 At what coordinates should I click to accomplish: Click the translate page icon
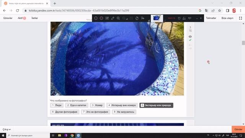pyautogui.click(x=207, y=10)
